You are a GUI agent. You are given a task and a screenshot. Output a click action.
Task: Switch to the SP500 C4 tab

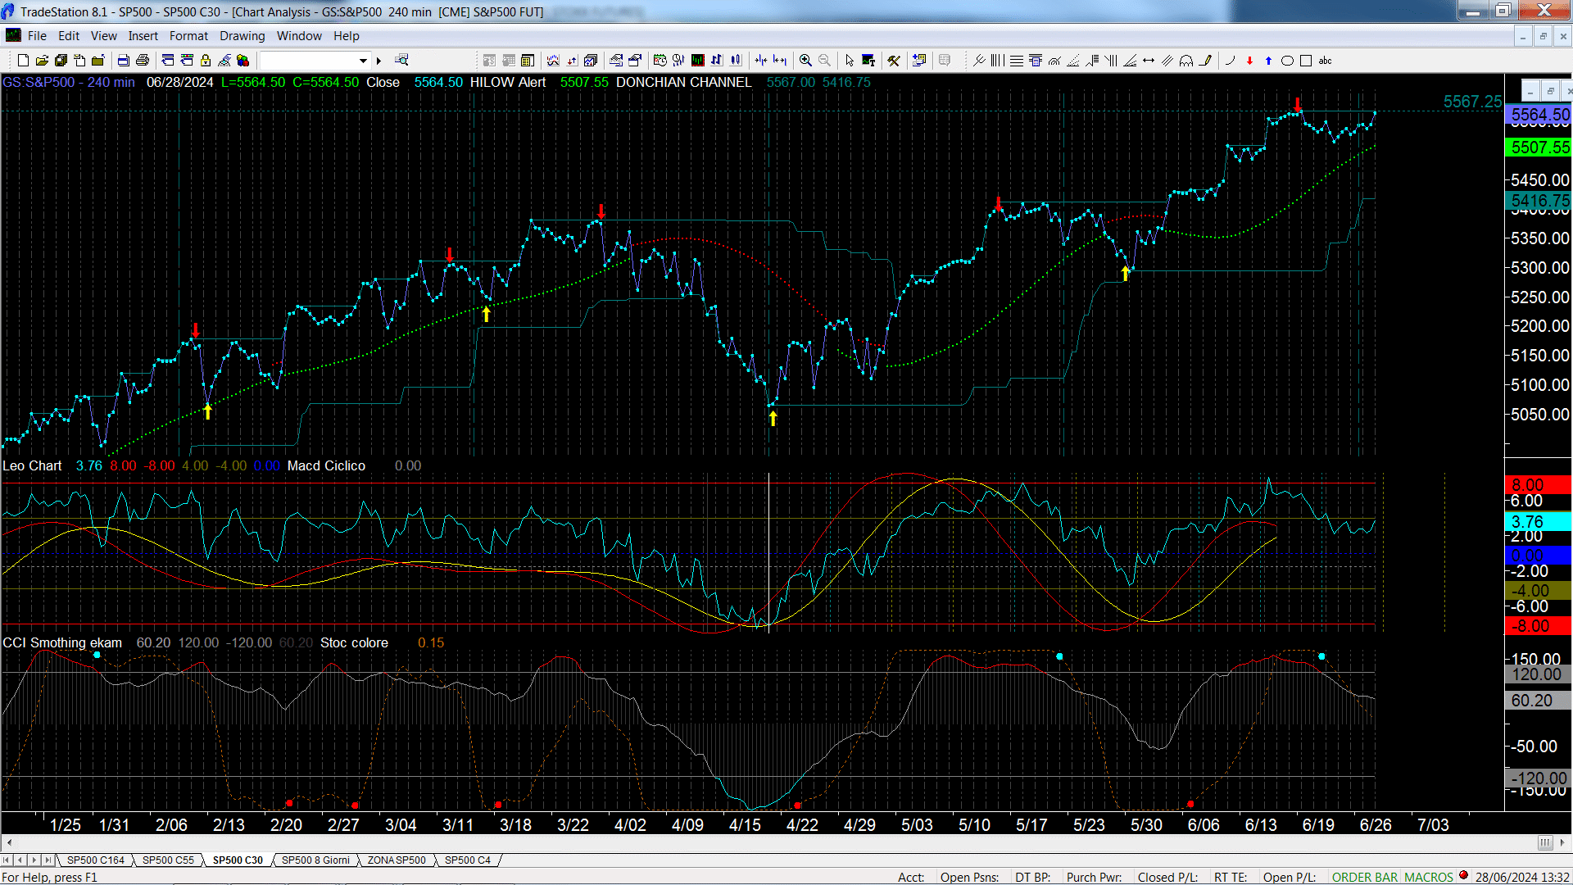tap(467, 860)
